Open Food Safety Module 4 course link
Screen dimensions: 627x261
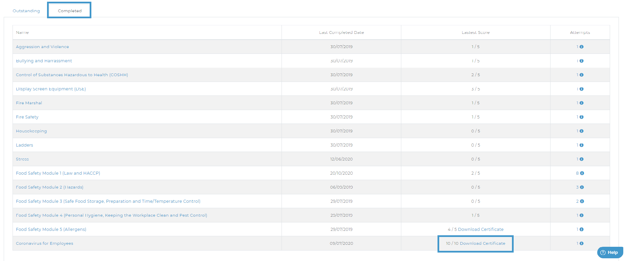point(111,215)
